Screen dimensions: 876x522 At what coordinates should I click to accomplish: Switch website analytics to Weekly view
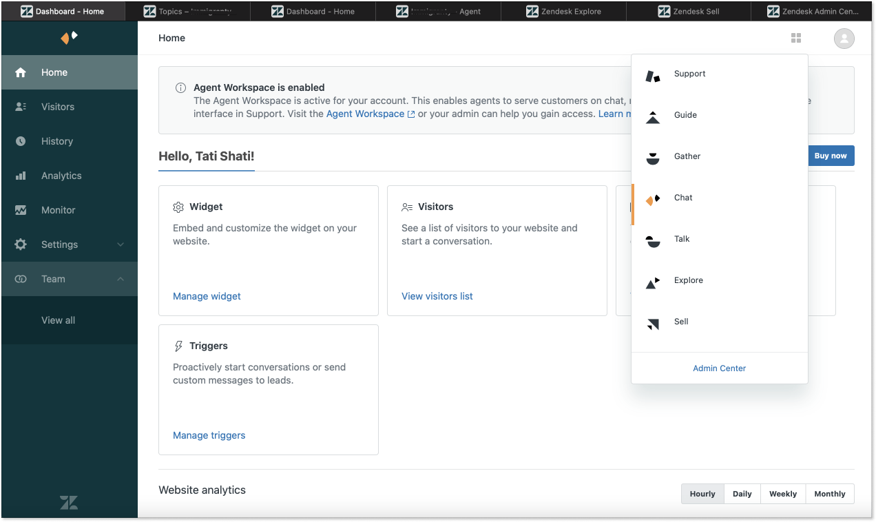782,493
